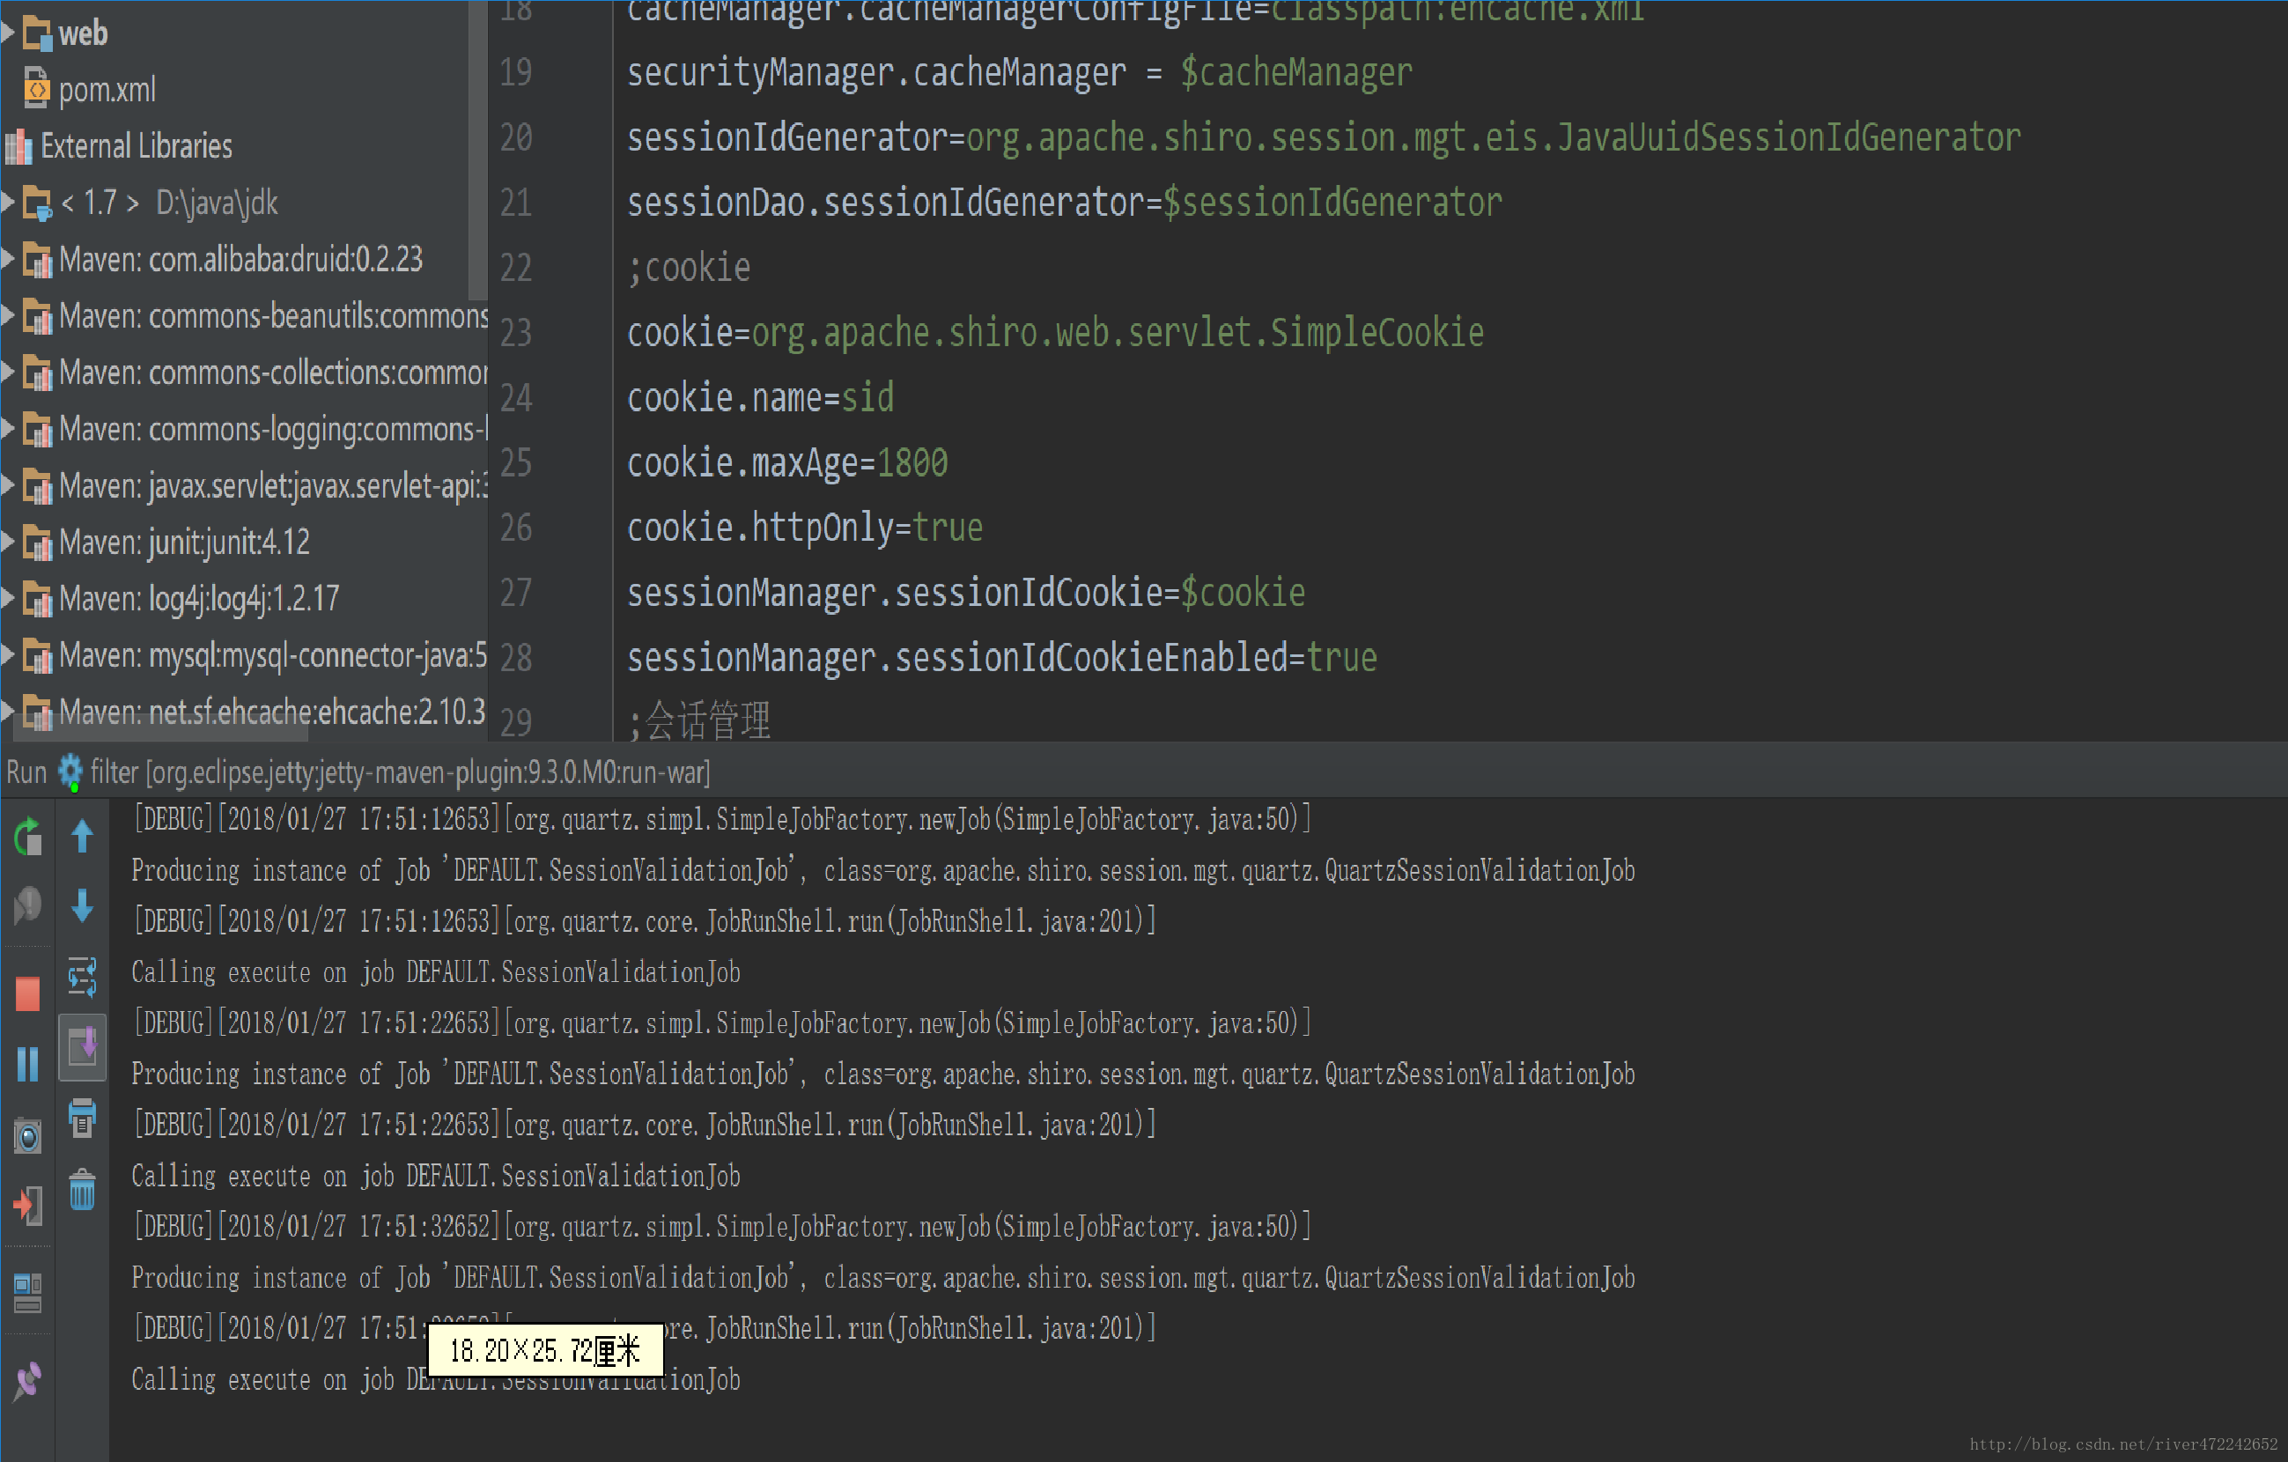Select pom.xml in the project tree

click(x=107, y=90)
